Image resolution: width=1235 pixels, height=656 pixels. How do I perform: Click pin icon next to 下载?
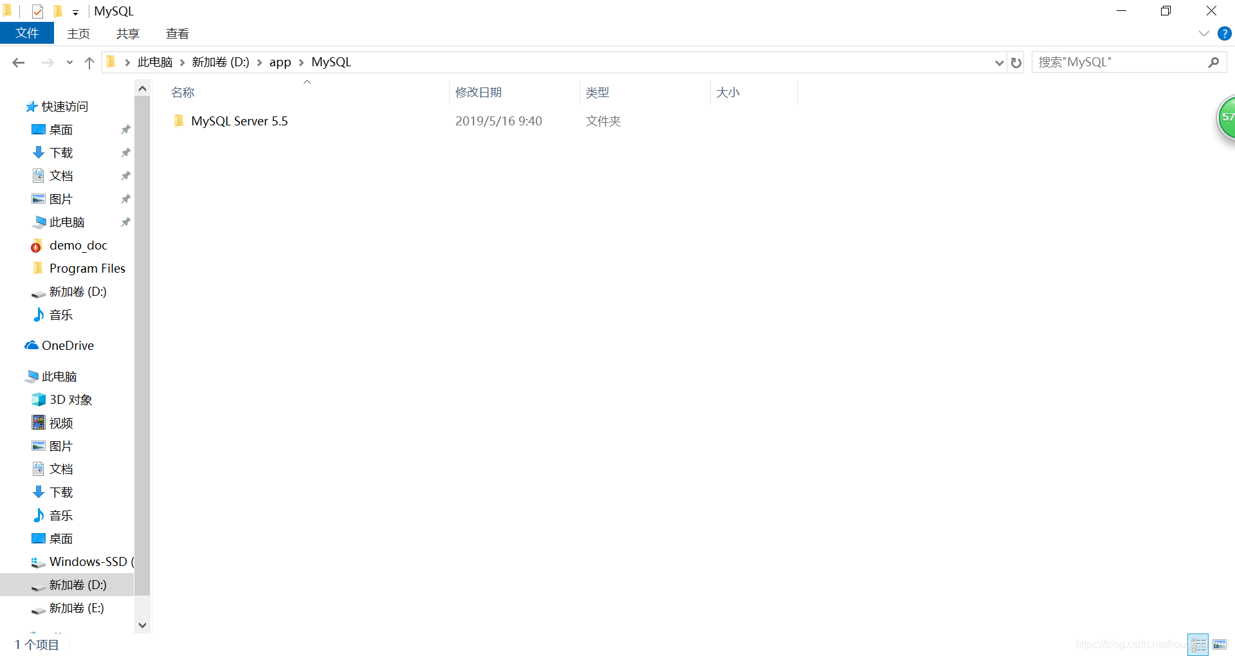[126, 153]
